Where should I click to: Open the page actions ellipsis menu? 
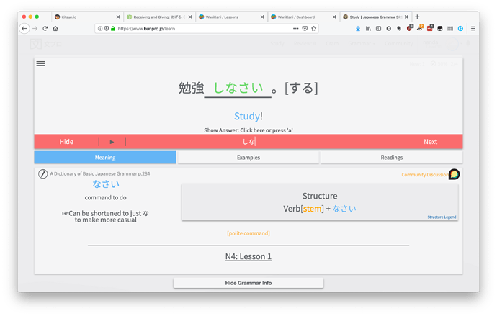(x=296, y=29)
